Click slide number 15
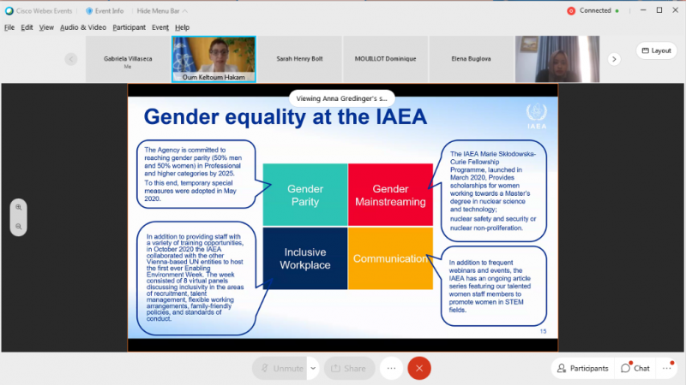The height and width of the screenshot is (385, 686). (x=543, y=331)
